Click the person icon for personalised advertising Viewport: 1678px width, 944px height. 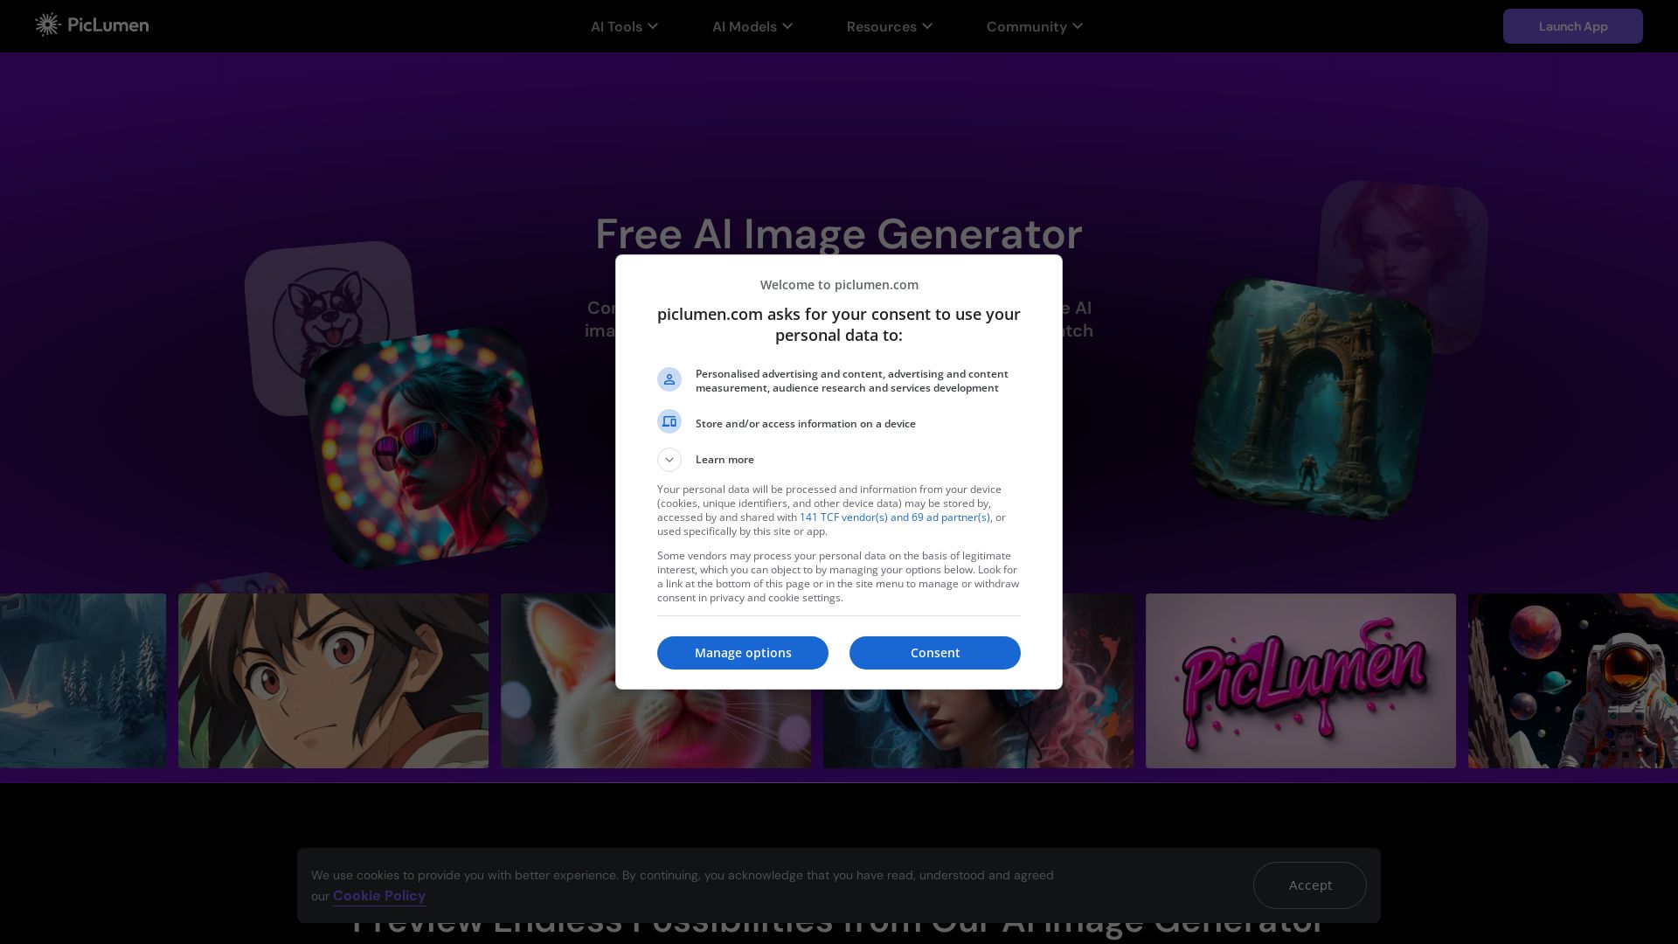tap(669, 379)
